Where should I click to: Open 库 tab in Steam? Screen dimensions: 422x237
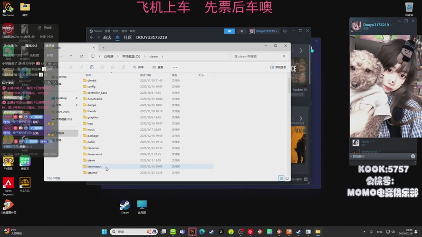(117, 37)
